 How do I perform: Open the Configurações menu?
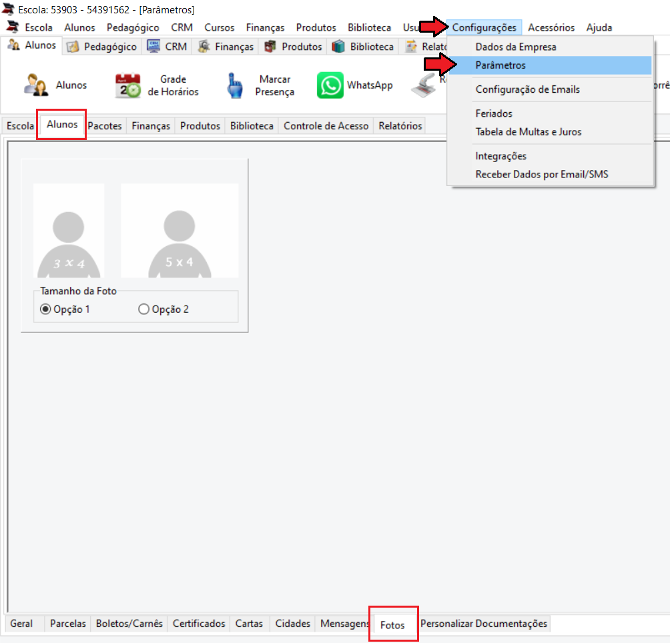click(484, 27)
